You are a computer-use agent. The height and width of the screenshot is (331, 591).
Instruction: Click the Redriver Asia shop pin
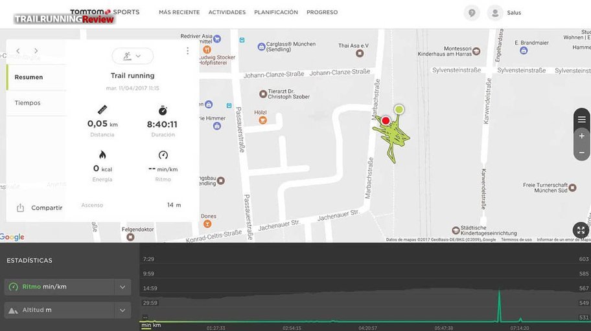[x=217, y=38]
